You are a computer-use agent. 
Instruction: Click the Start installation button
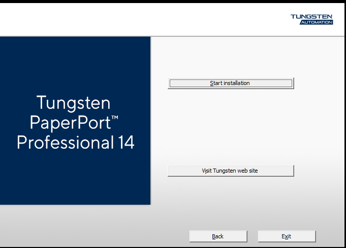[230, 83]
